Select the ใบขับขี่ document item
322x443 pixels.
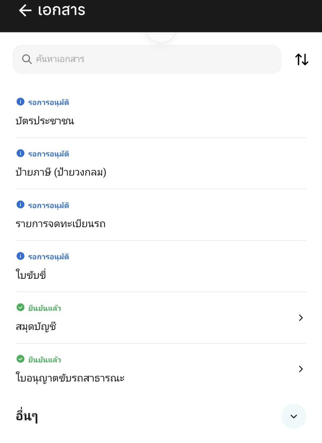point(31,275)
